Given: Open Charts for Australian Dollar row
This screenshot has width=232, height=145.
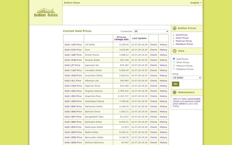Looking at the screenshot, I should (x=153, y=76).
